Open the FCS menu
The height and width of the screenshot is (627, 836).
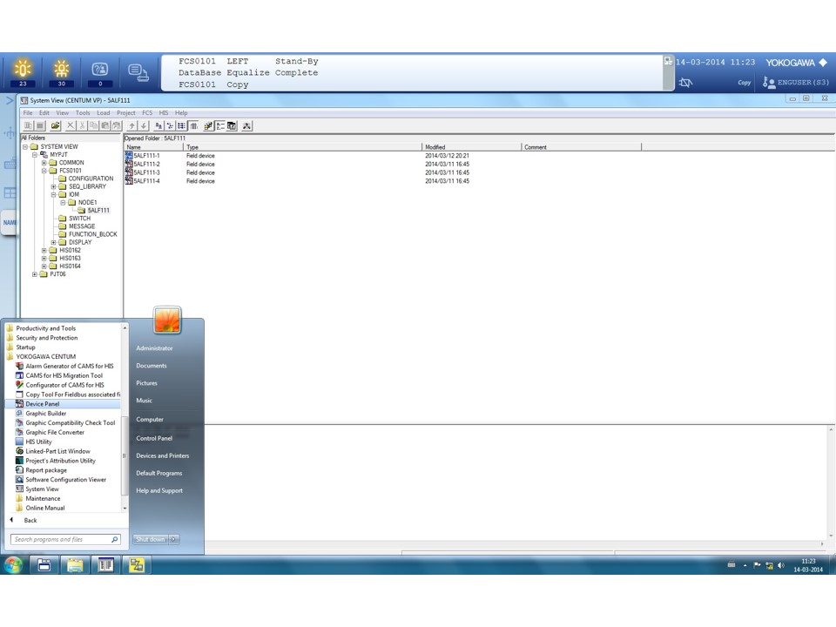(x=147, y=112)
